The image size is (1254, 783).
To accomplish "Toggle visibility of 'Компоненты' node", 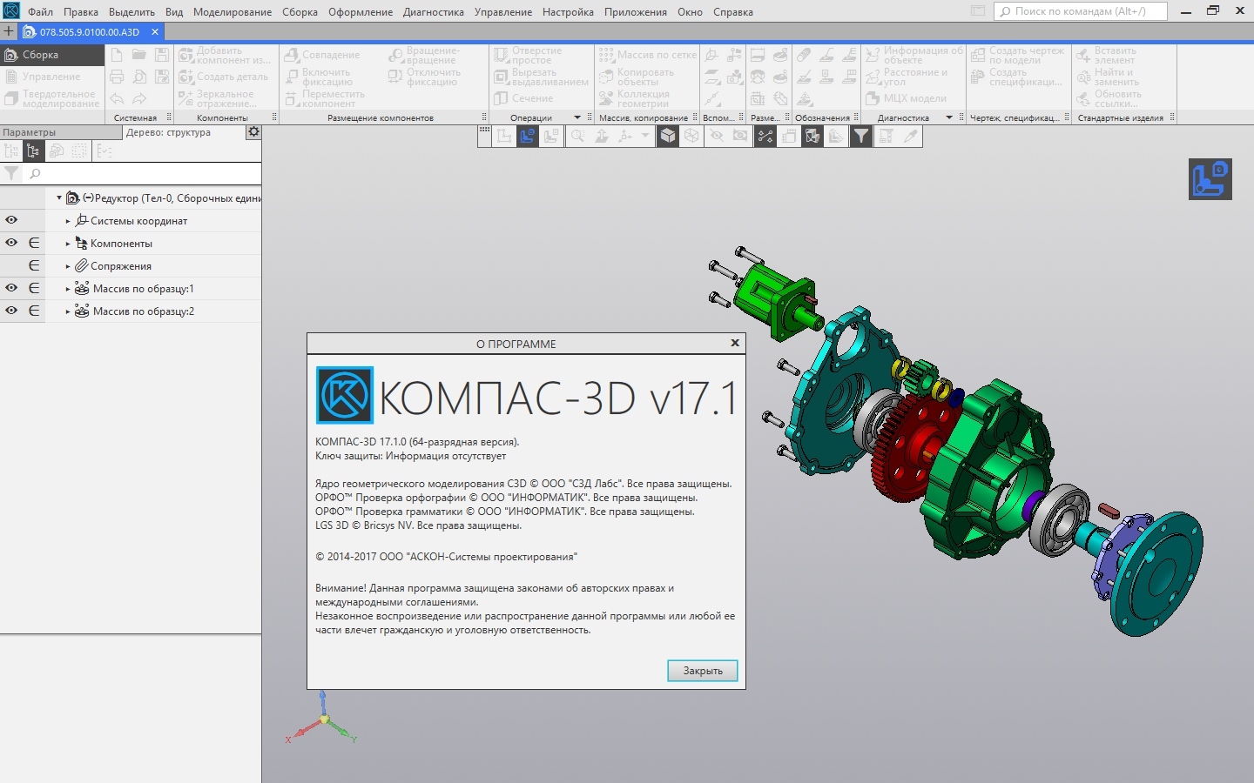I will coord(11,244).
